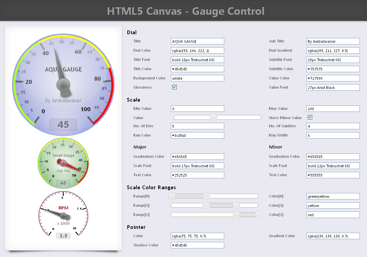
Task: Click the Range[1] left slider handle
Action: point(206,205)
